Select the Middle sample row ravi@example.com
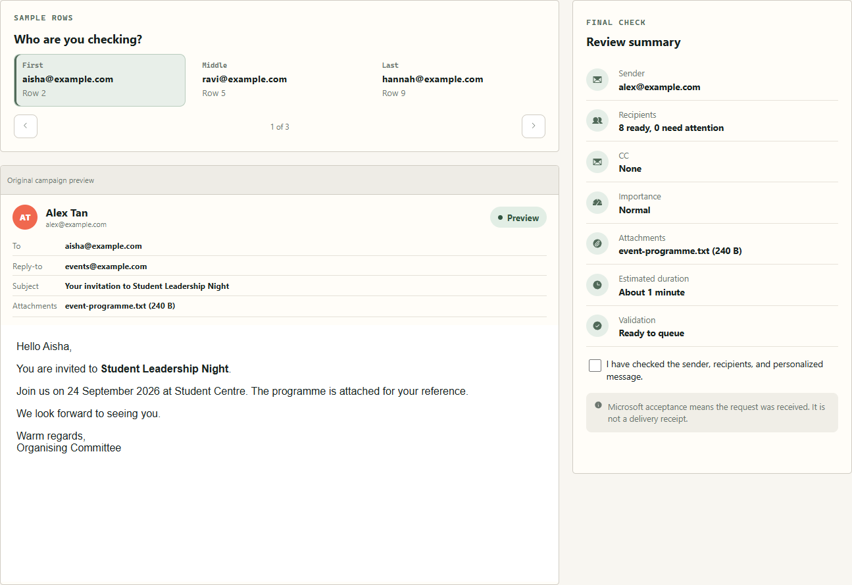 [x=280, y=80]
